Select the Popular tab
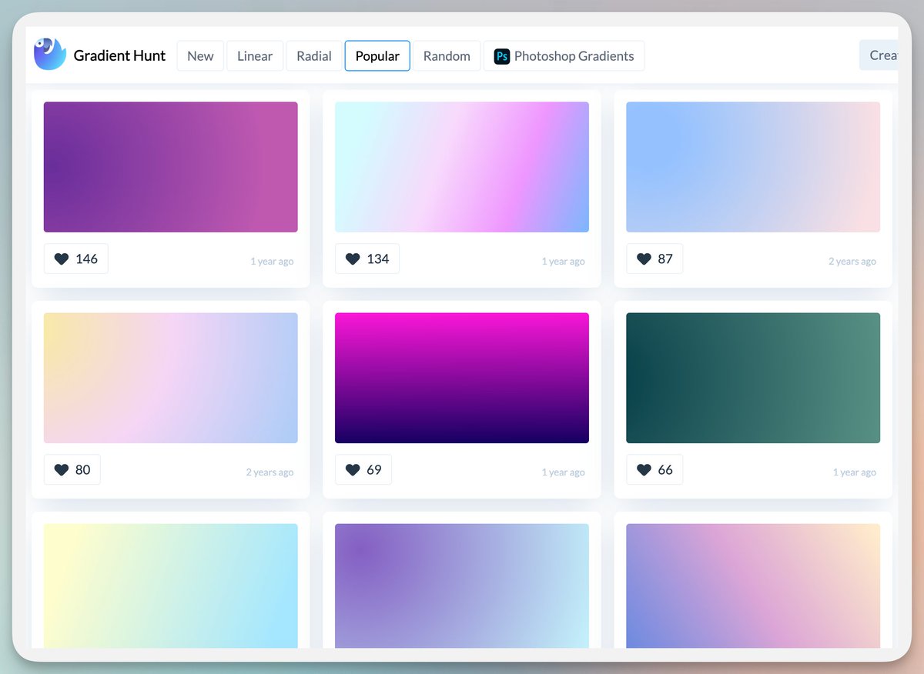This screenshot has width=924, height=674. point(377,56)
